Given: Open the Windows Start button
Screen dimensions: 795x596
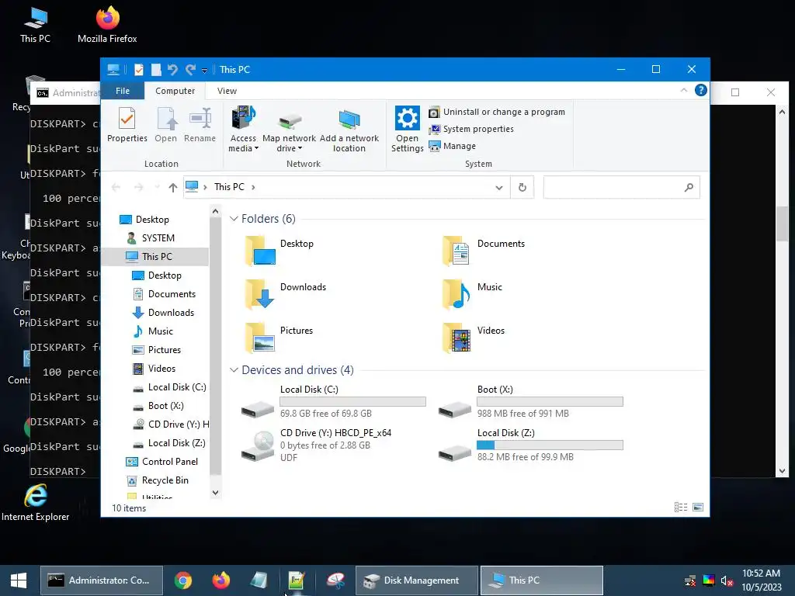Looking at the screenshot, I should (19, 580).
